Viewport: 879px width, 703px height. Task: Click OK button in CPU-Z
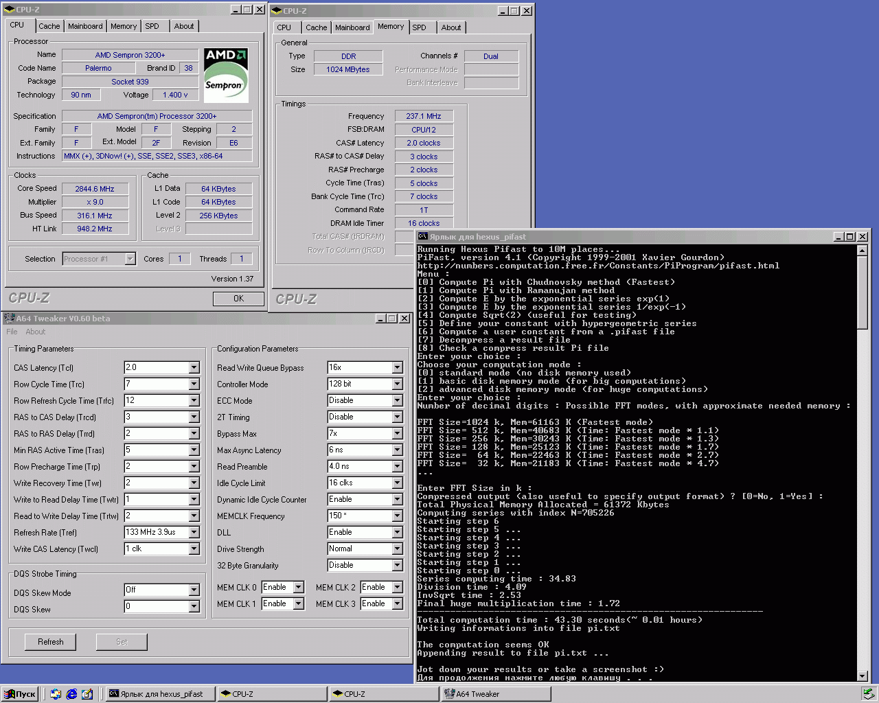238,299
